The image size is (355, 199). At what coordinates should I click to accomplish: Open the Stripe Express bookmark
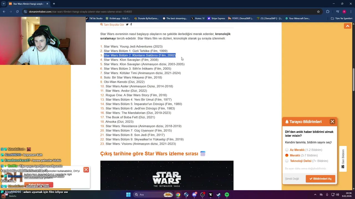pos(216,19)
